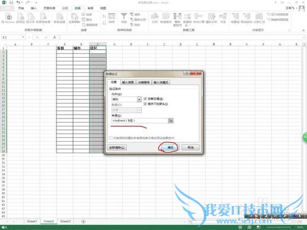Switch to the Formulas (公式) ribbon tab
Viewport: 307px width, 230px height.
click(x=65, y=8)
